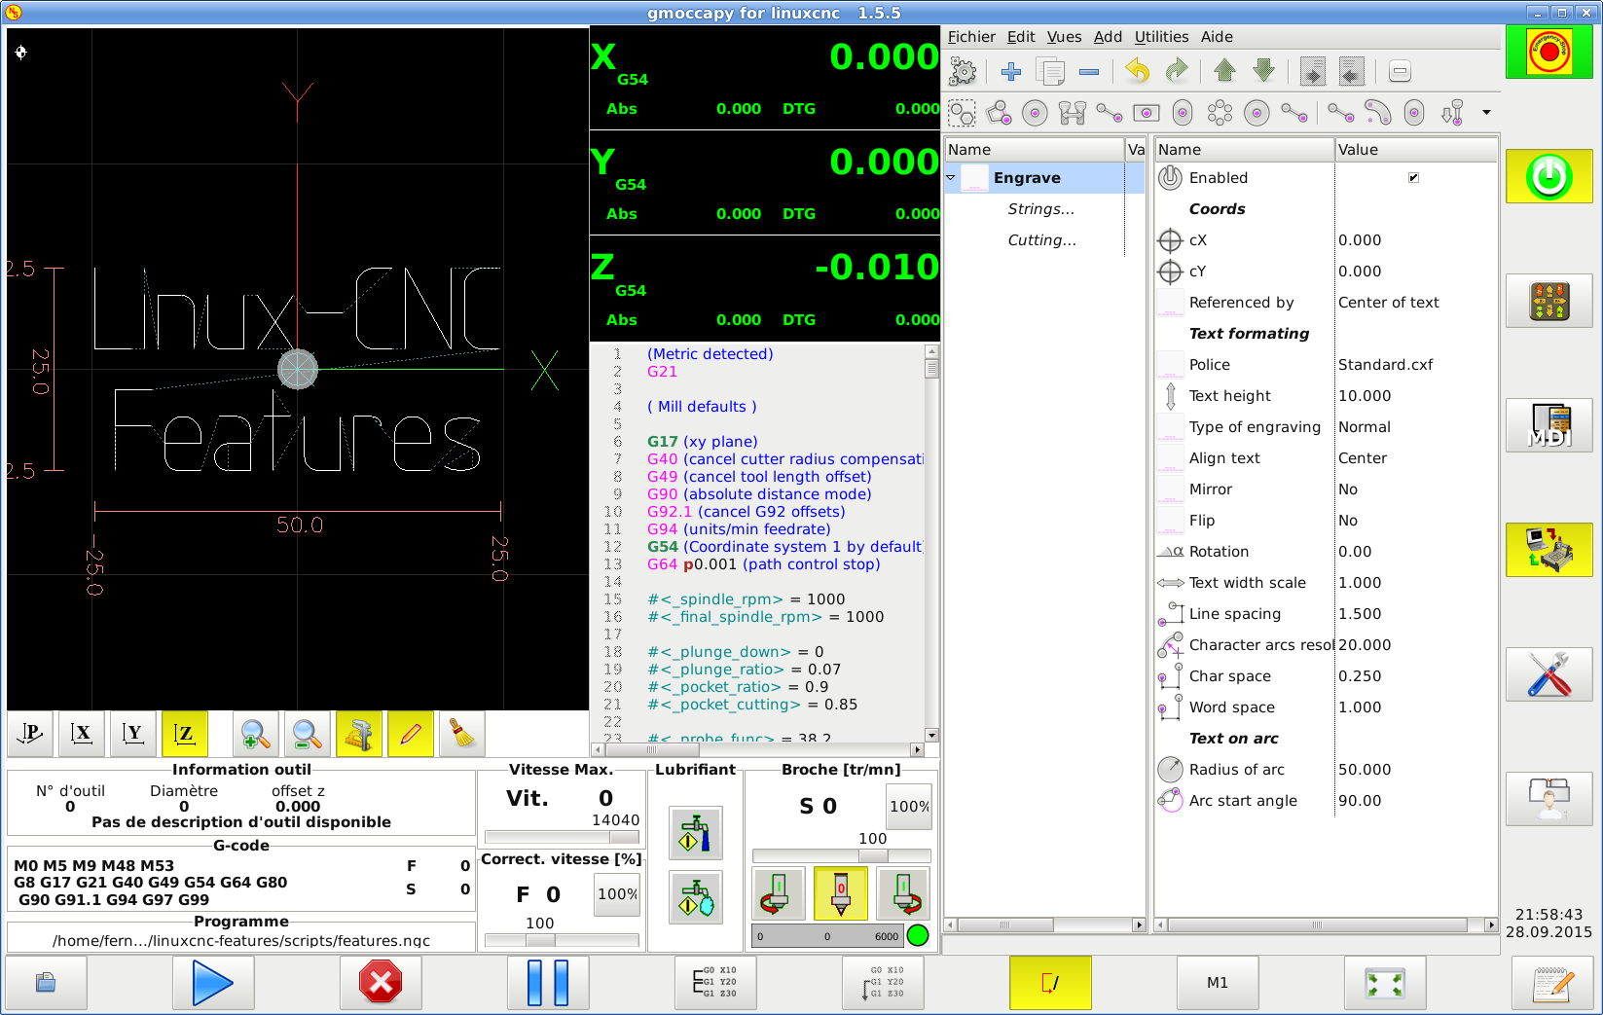Reset spindle override to 100%
The image size is (1603, 1015).
[x=909, y=807]
